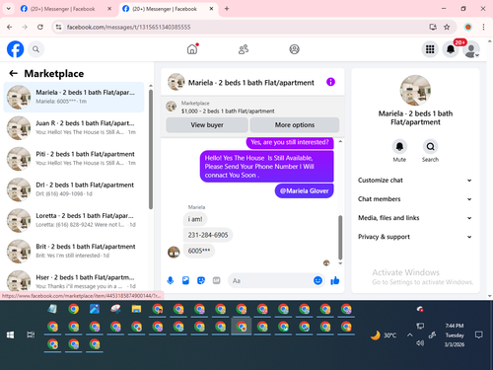493x370 pixels.
Task: Search in conversation magnifier icon
Action: tap(430, 146)
